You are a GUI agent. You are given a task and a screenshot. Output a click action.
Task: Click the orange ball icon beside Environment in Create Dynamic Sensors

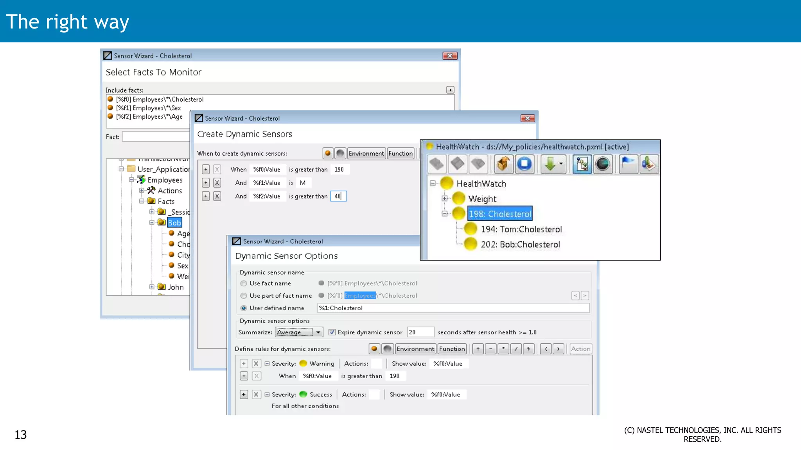click(x=328, y=154)
